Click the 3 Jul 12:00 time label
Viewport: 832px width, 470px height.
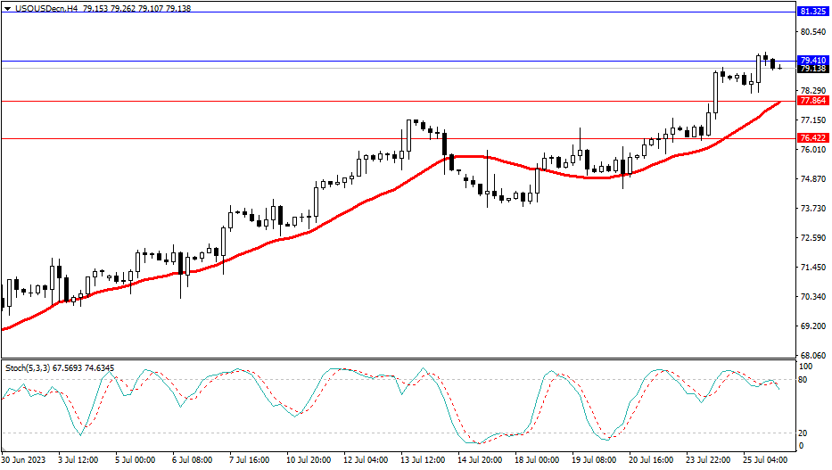click(79, 460)
